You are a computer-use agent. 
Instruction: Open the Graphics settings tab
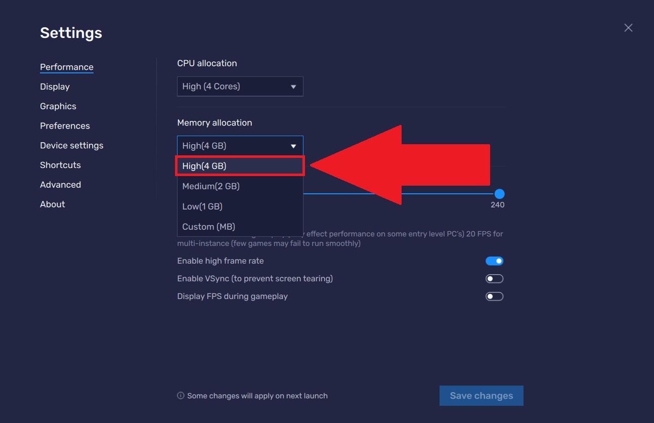pyautogui.click(x=58, y=106)
